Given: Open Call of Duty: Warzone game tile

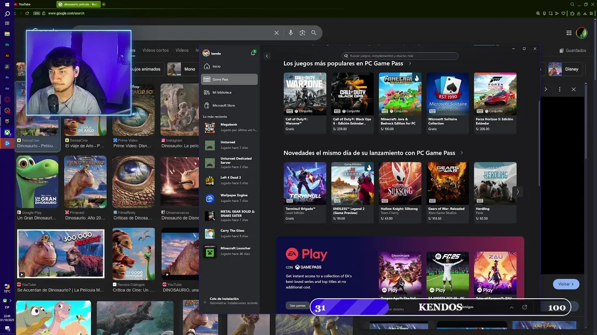Looking at the screenshot, I should (305, 102).
